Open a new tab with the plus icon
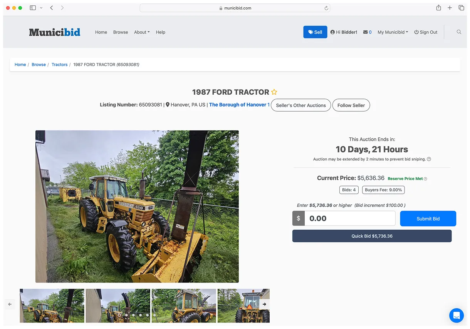The width and height of the screenshot is (470, 329). (x=450, y=8)
